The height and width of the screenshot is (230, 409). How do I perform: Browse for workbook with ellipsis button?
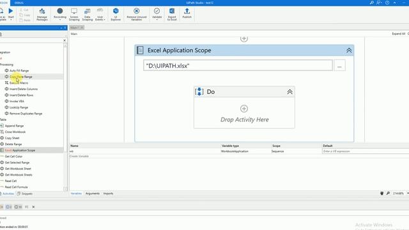tap(339, 66)
